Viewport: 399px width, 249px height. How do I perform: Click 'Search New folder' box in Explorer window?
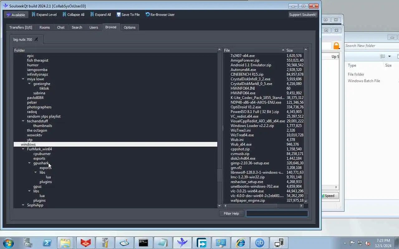click(x=371, y=46)
